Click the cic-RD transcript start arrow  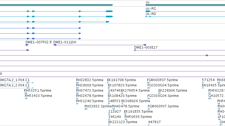[146, 17]
